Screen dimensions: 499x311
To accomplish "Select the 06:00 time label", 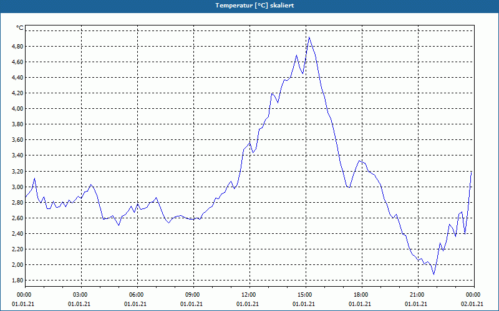I will [137, 295].
